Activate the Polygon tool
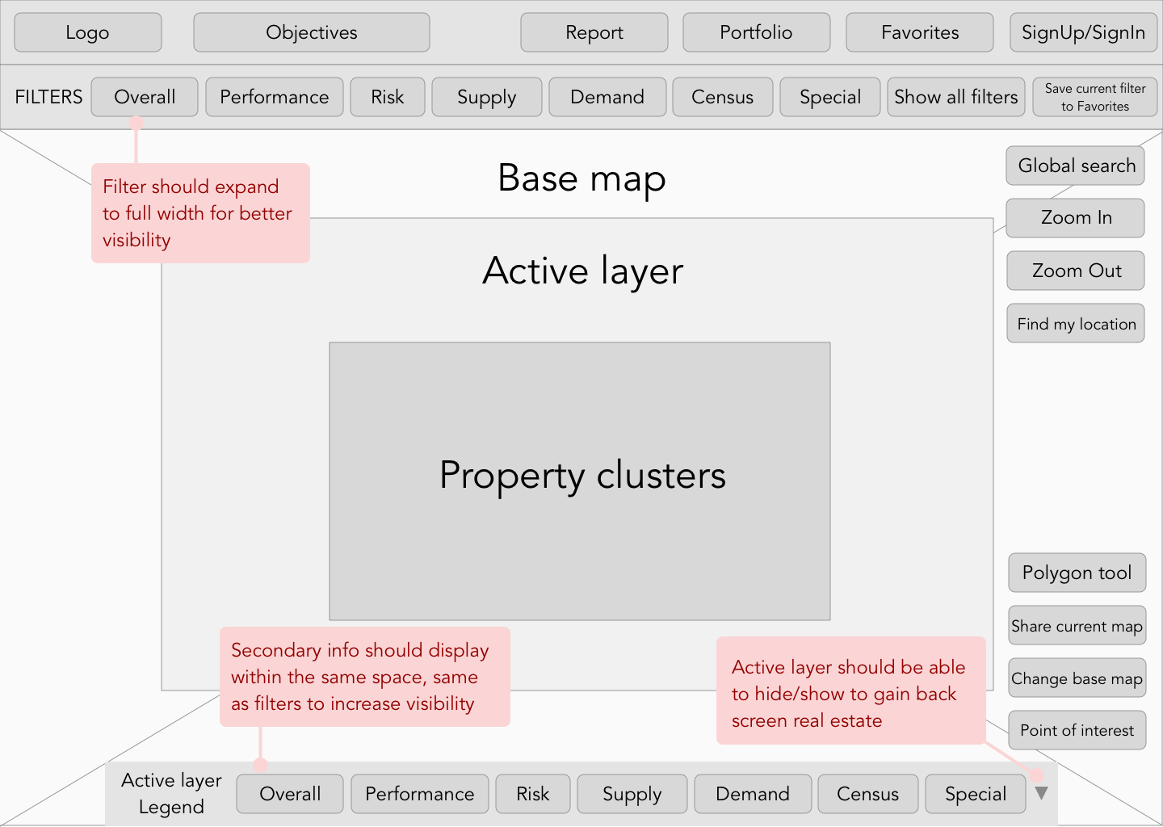 tap(1077, 573)
